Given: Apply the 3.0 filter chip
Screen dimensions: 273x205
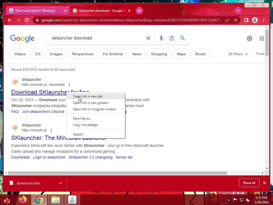Looking at the screenshot, I should [38, 54].
